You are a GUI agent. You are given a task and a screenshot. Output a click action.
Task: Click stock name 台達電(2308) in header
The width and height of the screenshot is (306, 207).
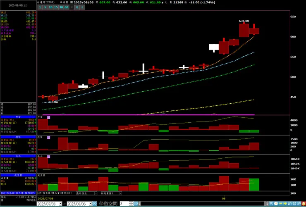[46, 2]
